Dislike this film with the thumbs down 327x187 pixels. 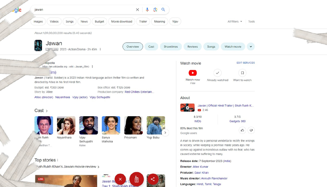251,130
